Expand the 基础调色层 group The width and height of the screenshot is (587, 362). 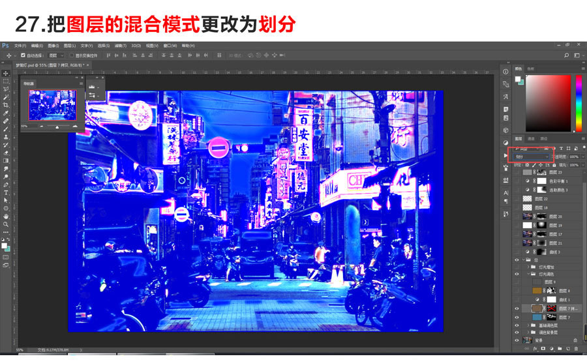pos(528,325)
